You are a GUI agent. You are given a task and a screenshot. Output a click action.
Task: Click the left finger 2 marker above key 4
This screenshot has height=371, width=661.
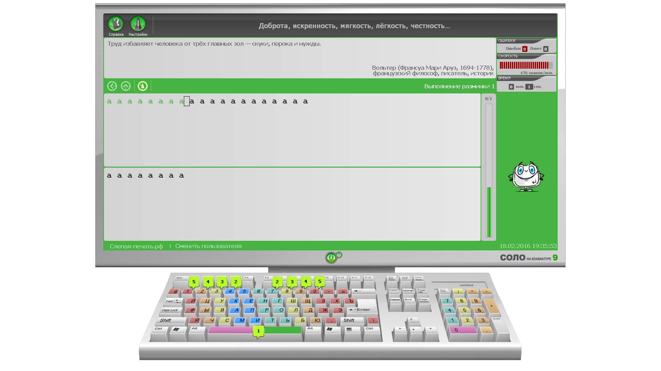click(236, 282)
